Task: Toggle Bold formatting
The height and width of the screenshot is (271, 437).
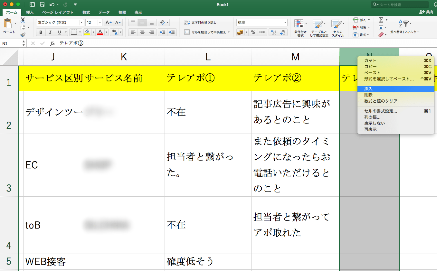Action: tap(41, 32)
